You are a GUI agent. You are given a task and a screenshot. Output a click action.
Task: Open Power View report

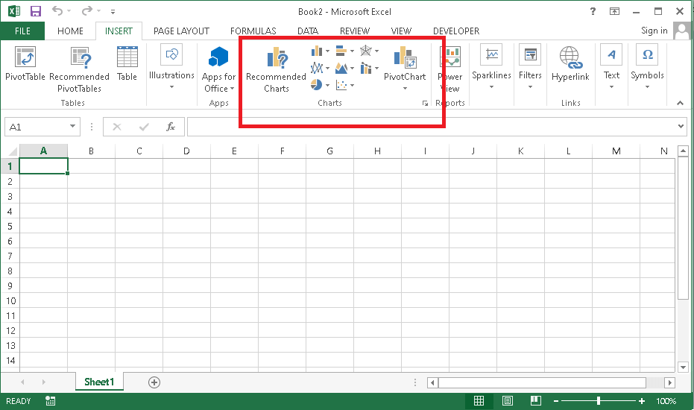(450, 70)
